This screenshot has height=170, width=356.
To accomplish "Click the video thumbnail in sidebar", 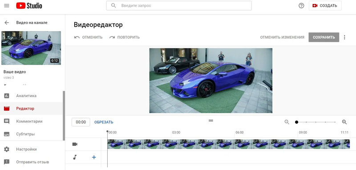I will pyautogui.click(x=31, y=48).
